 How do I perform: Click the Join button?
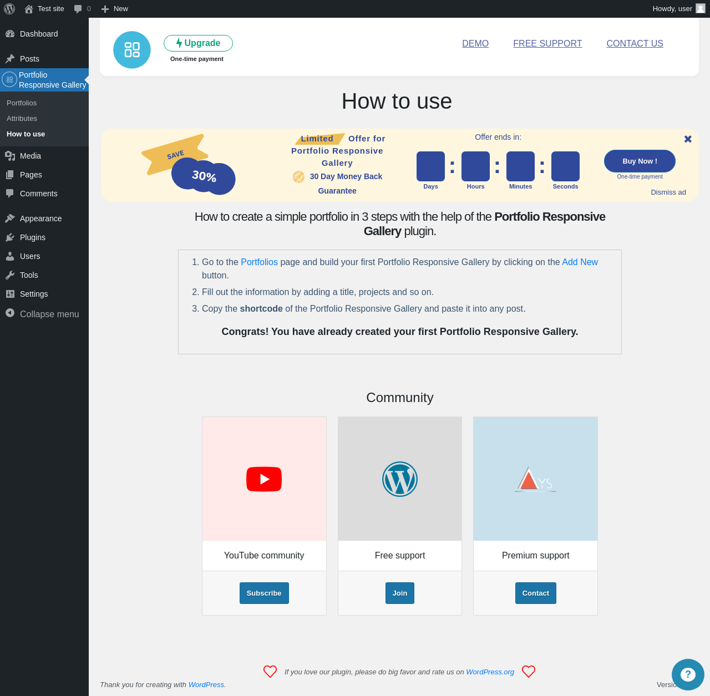pyautogui.click(x=400, y=593)
